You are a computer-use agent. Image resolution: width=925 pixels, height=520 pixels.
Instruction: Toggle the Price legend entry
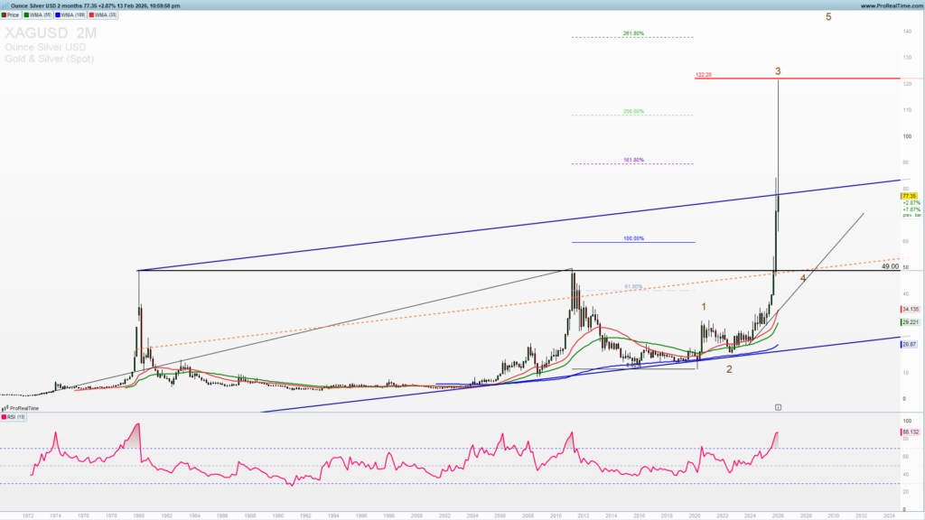click(x=13, y=15)
